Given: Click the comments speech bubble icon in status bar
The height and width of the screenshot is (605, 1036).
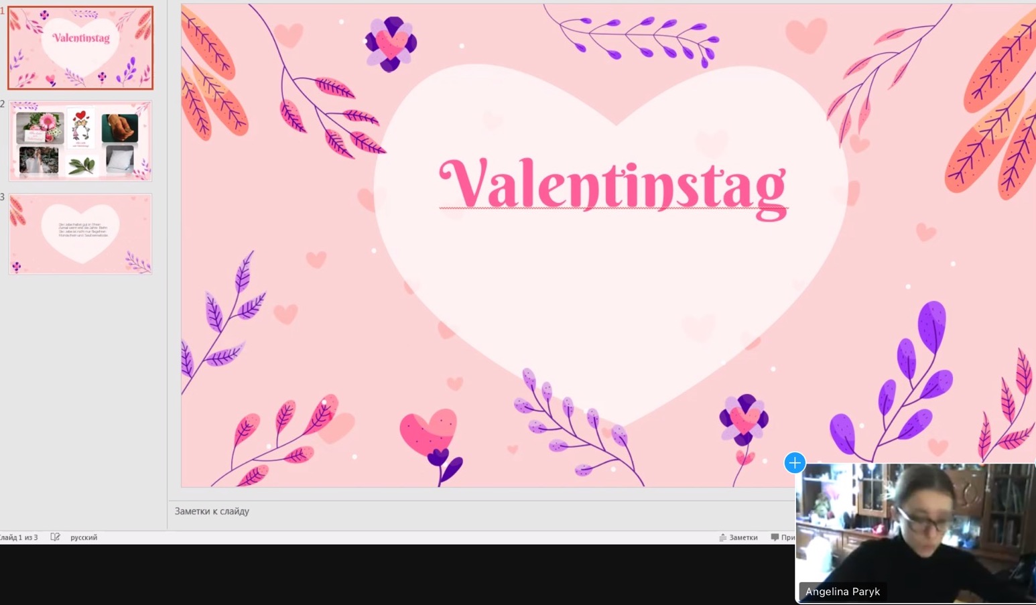Looking at the screenshot, I should (775, 537).
